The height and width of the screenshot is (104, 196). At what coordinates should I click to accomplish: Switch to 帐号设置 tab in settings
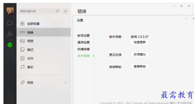click(84, 36)
